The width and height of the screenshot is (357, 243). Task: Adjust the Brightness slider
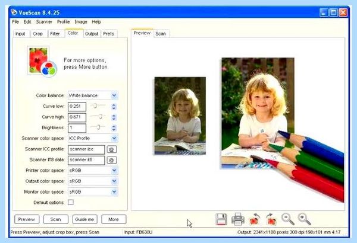point(98,127)
